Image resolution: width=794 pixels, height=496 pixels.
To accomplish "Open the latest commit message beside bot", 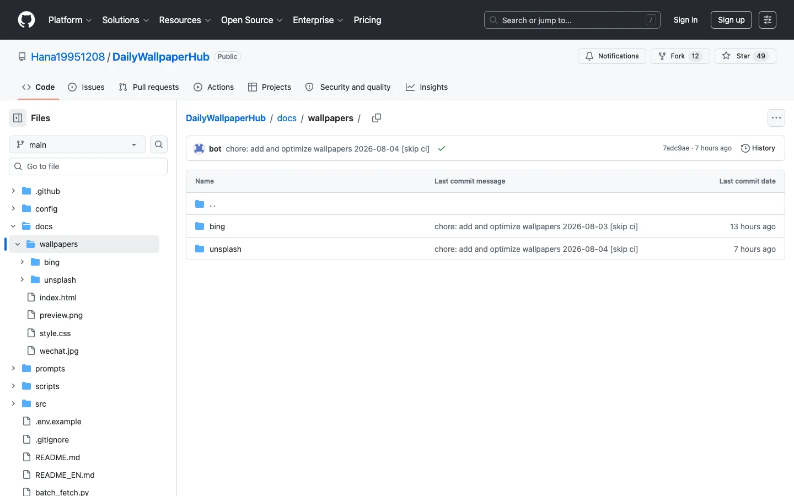I will point(328,149).
